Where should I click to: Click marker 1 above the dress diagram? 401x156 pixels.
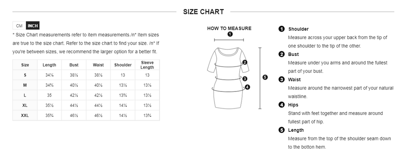point(230,34)
